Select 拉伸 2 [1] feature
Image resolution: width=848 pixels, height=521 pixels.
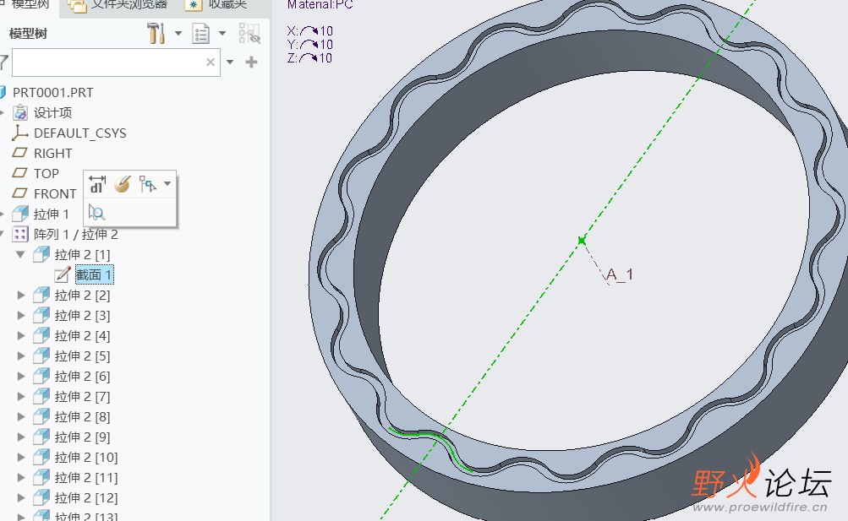82,255
